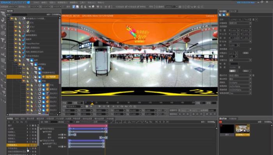Go to next keyframe with the > icon

click(164, 122)
